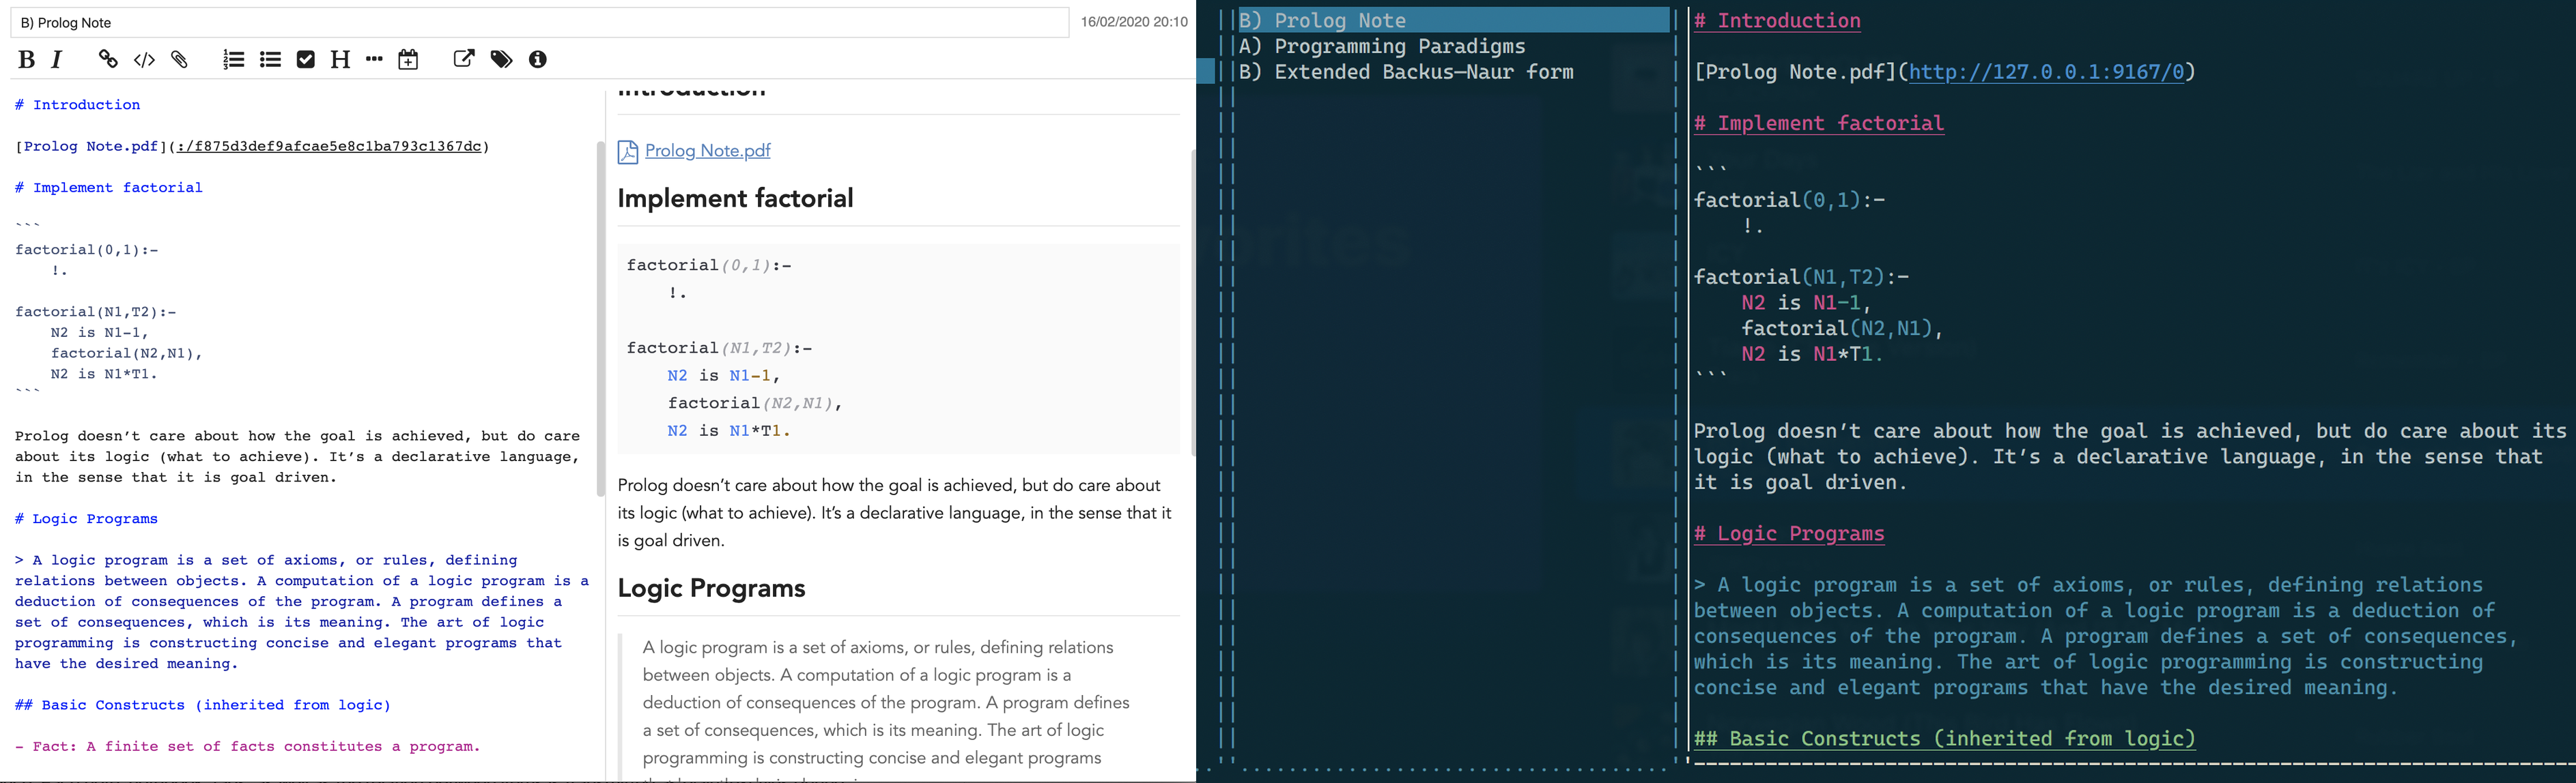The height and width of the screenshot is (783, 2576).
Task: Click the markdown editor pane scrollbar
Action: click(x=601, y=320)
